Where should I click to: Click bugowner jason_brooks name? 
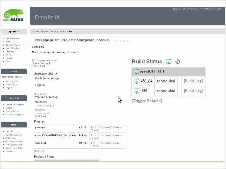tap(43, 113)
